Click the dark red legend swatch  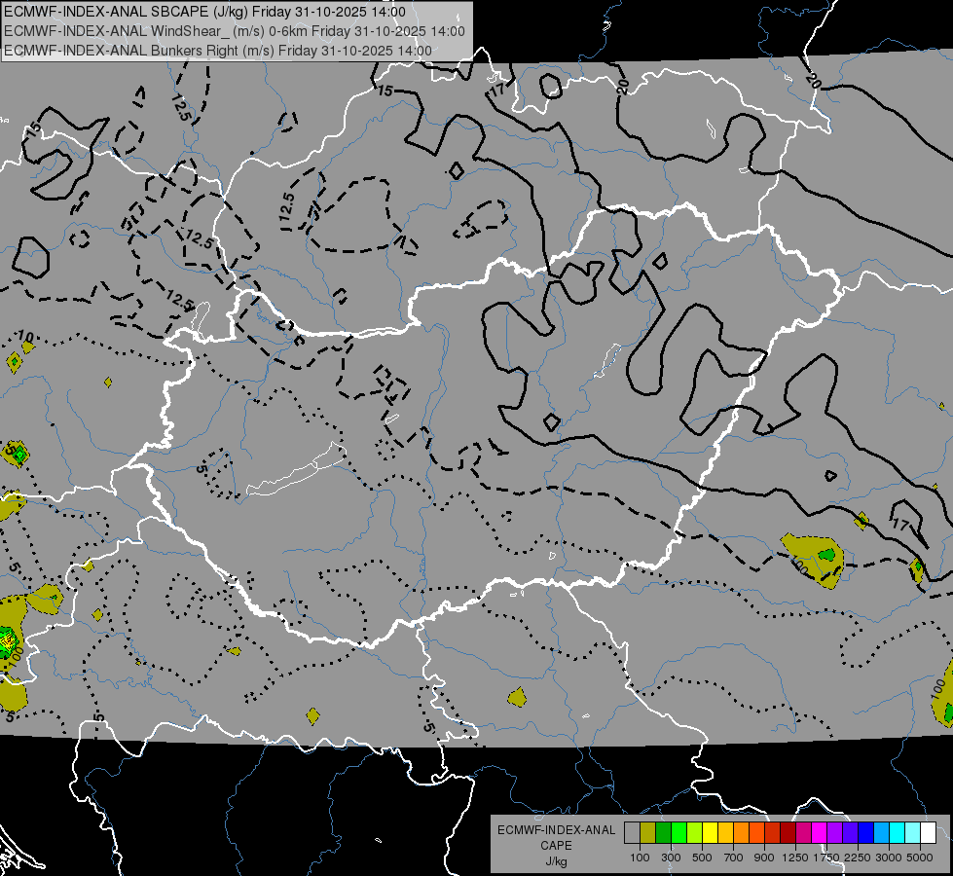tap(788, 832)
